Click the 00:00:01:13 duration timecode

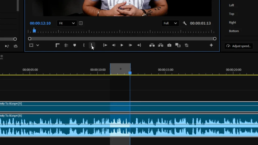[200, 23]
